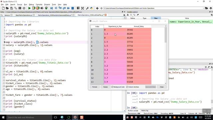Open the Tools menu
The image size is (213, 120).
point(54,4)
